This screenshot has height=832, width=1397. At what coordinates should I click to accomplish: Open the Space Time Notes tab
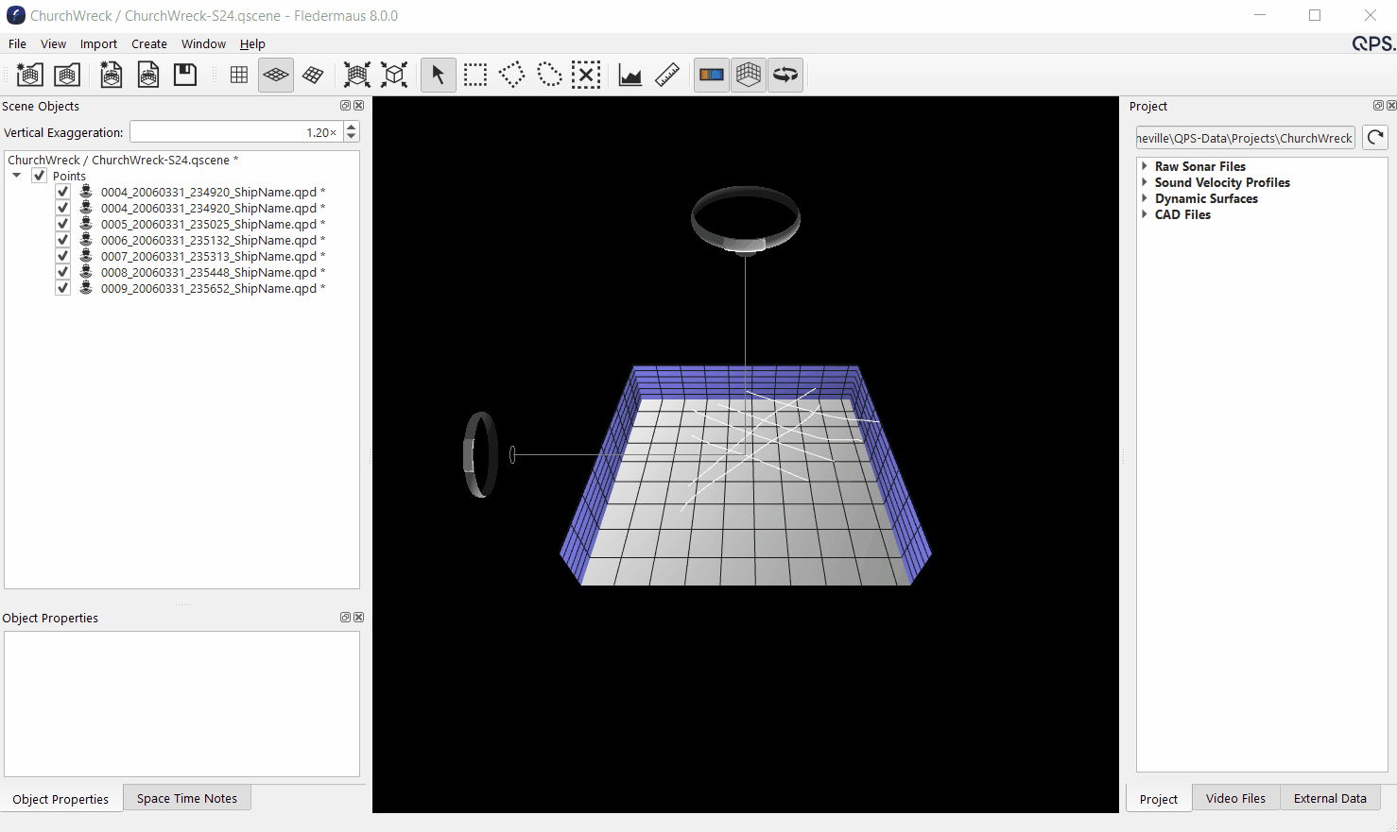click(187, 798)
